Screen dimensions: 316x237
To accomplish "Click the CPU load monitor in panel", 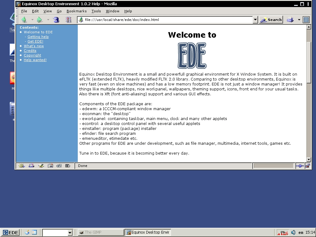I will click(x=283, y=233).
